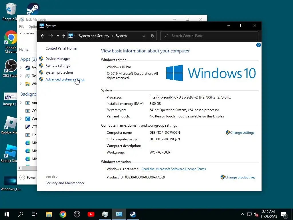Open Task View on taskbar

tap(34, 214)
